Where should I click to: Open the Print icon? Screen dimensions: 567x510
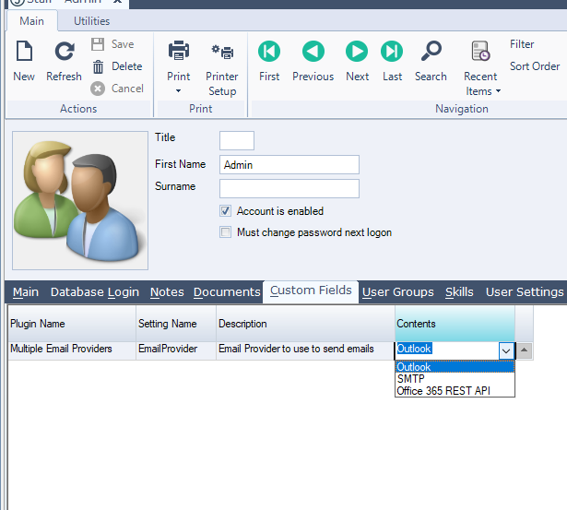point(179,51)
